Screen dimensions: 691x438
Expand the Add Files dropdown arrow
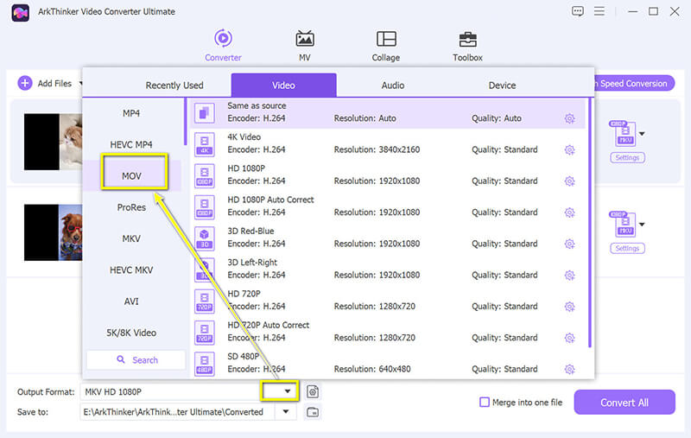tap(80, 83)
